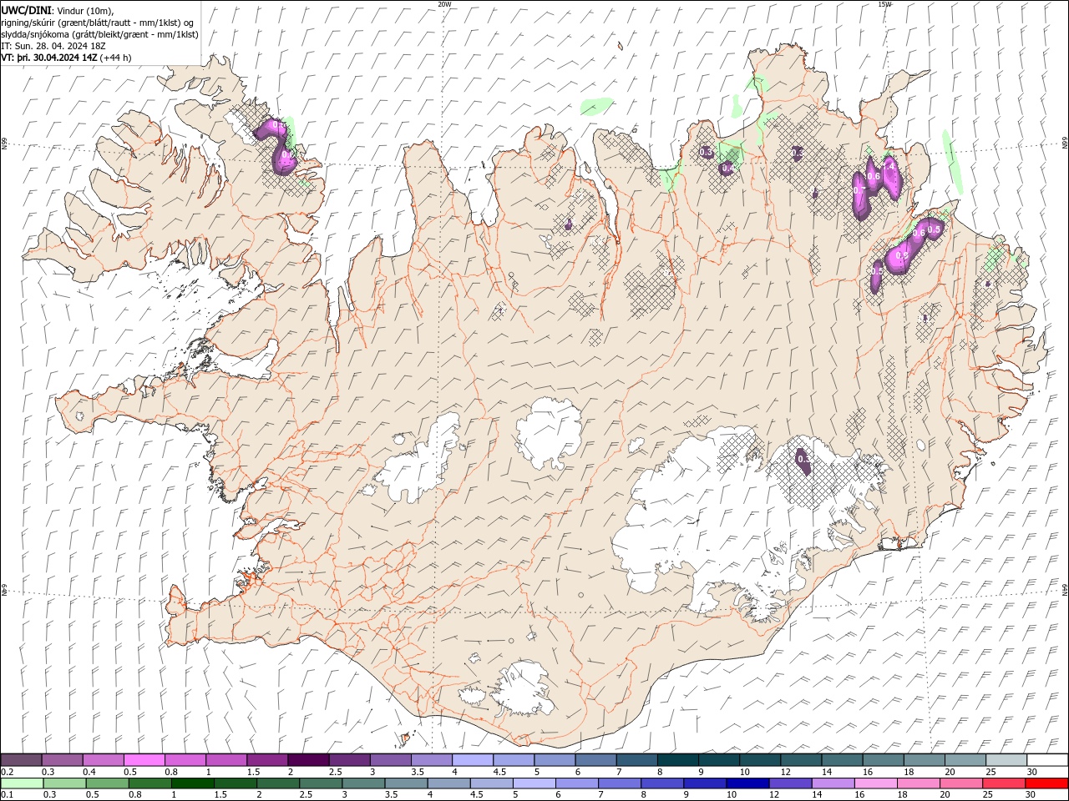Pick the 0.5 green swatch in the lower legend row

coord(107,783)
